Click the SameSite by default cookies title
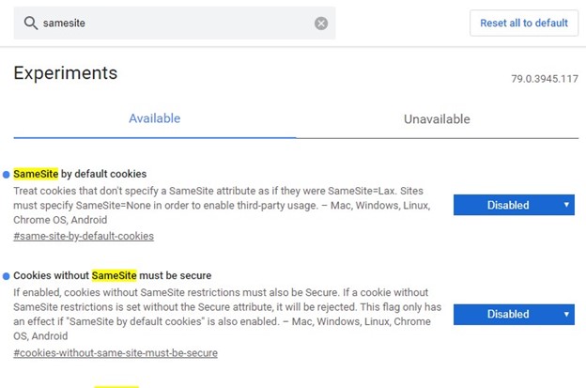The image size is (586, 388). (80, 174)
